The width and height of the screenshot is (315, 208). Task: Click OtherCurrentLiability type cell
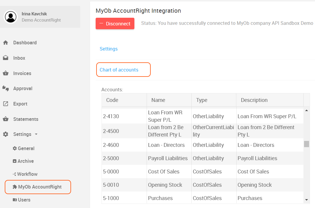pos(213,131)
